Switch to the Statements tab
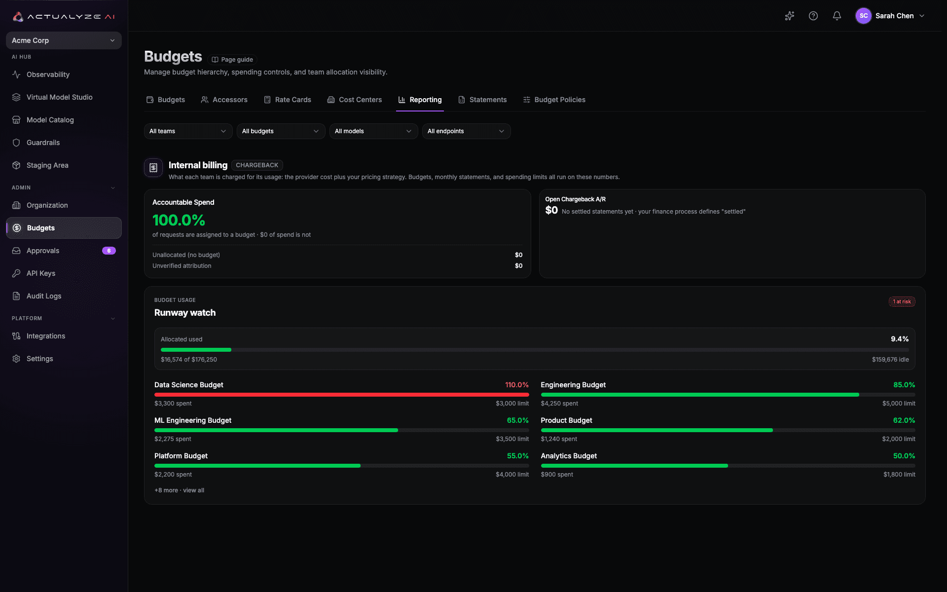 pyautogui.click(x=482, y=100)
